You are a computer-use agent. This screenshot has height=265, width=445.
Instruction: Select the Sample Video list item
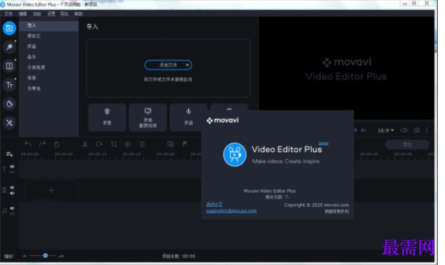click(49, 68)
